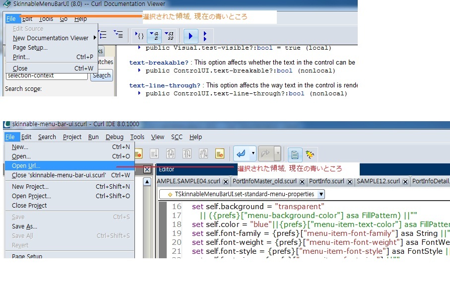Expand New Documentation Viewer submenu

click(x=94, y=38)
